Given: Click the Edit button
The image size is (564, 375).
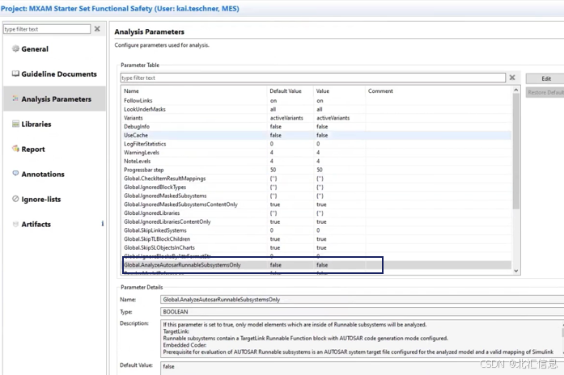Looking at the screenshot, I should point(545,78).
